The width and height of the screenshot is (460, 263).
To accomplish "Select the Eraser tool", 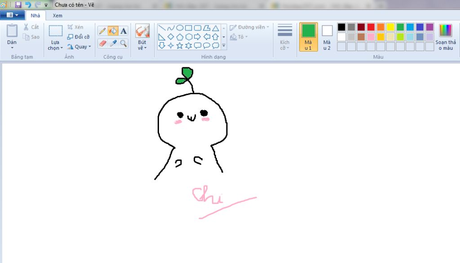I will tap(102, 43).
